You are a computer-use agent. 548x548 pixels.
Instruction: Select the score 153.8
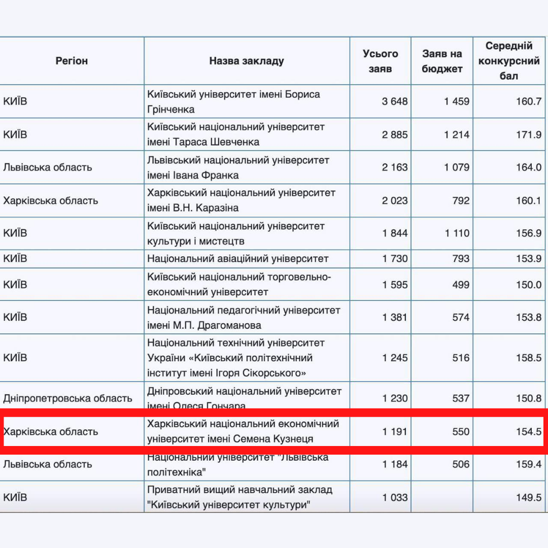[x=529, y=317]
